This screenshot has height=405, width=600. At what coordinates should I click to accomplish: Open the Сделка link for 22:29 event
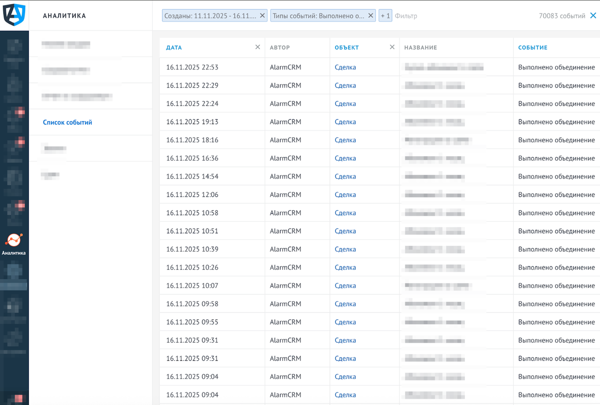tap(345, 85)
